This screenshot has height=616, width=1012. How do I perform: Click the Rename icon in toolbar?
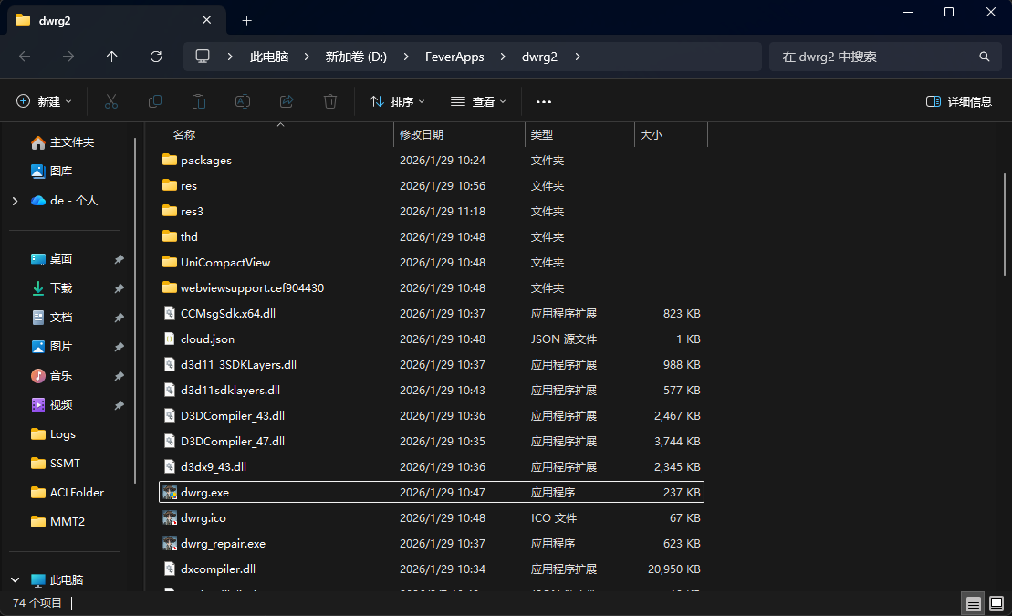[x=243, y=101]
